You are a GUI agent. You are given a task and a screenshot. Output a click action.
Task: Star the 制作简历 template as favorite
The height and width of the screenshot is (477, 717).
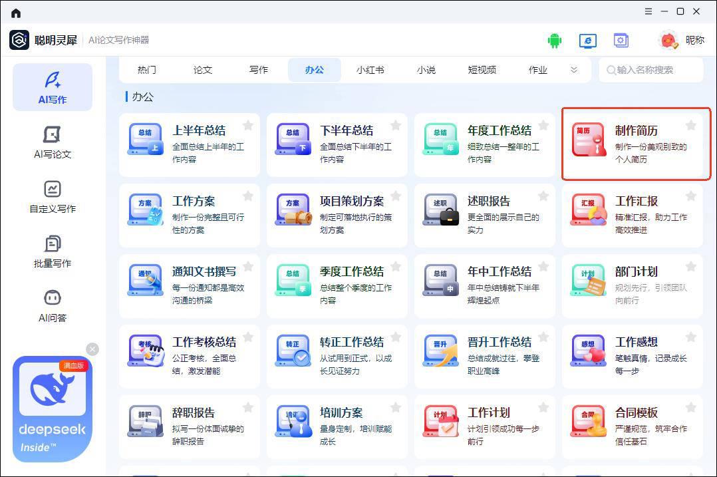pyautogui.click(x=690, y=126)
